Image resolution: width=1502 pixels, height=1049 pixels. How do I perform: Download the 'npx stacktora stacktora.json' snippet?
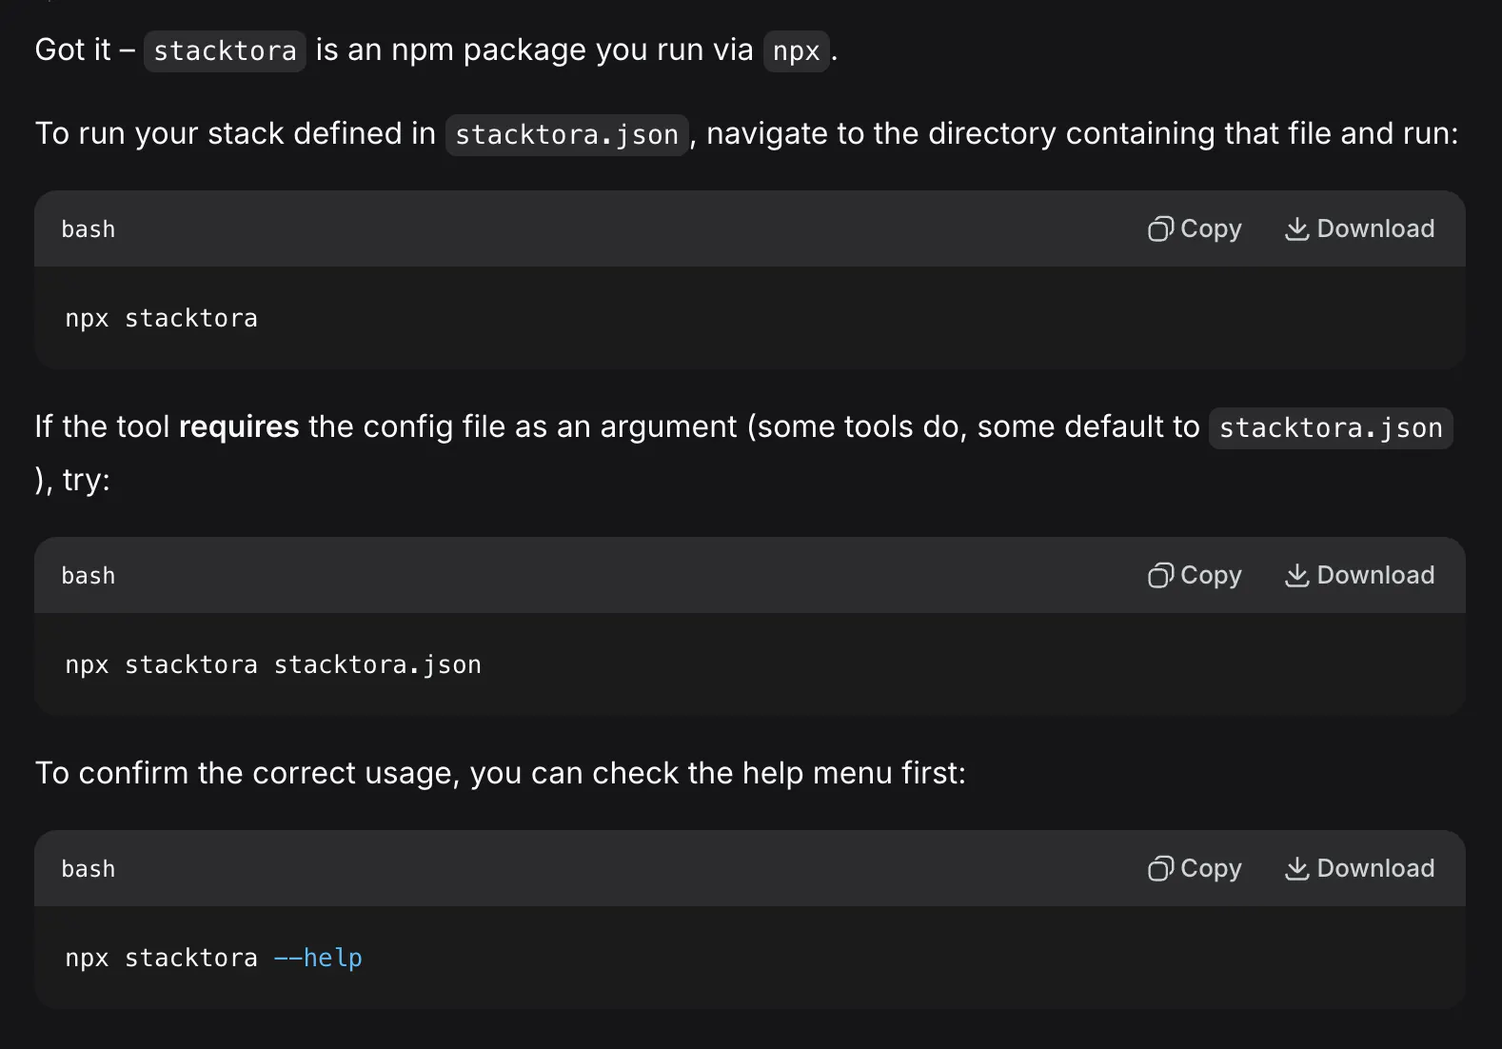[1359, 576]
